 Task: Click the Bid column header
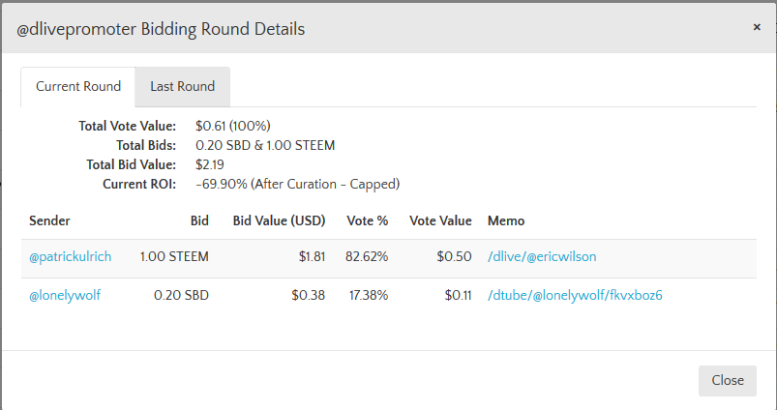pos(199,220)
